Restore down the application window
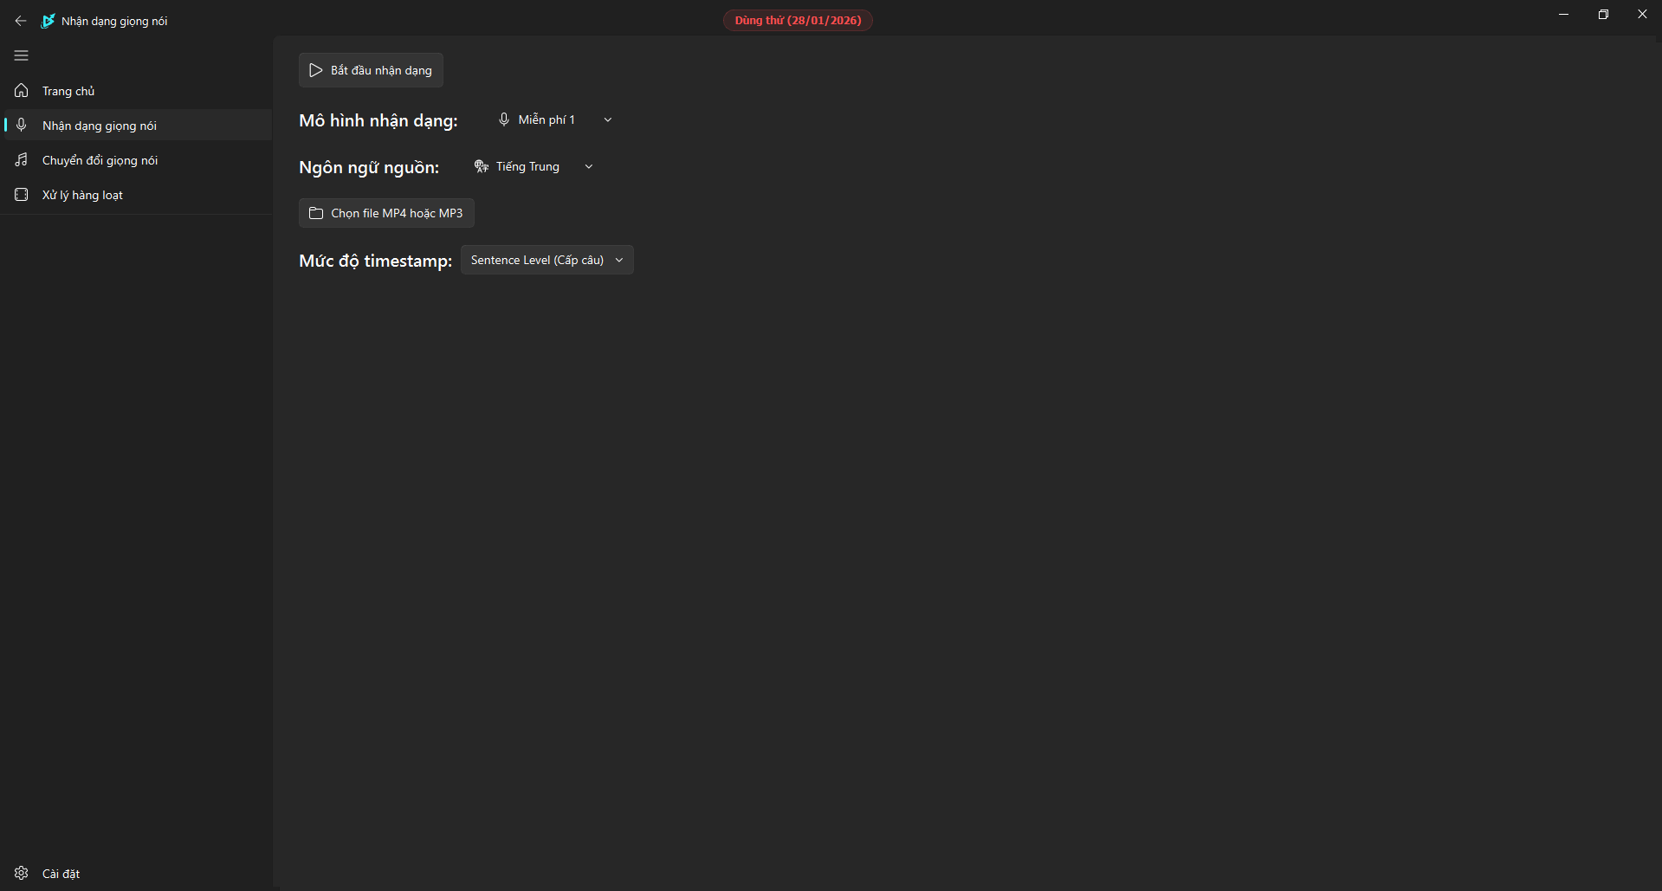This screenshot has width=1662, height=891. click(x=1603, y=14)
